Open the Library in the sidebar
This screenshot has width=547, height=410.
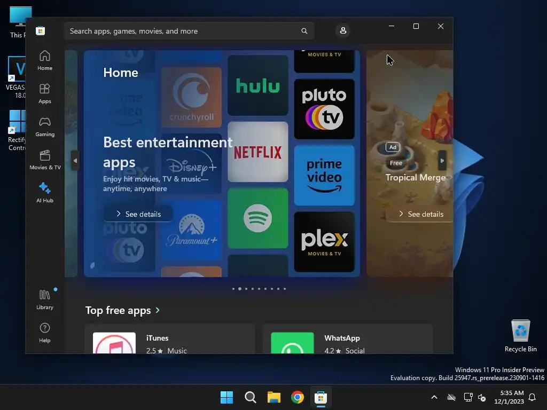pos(45,299)
